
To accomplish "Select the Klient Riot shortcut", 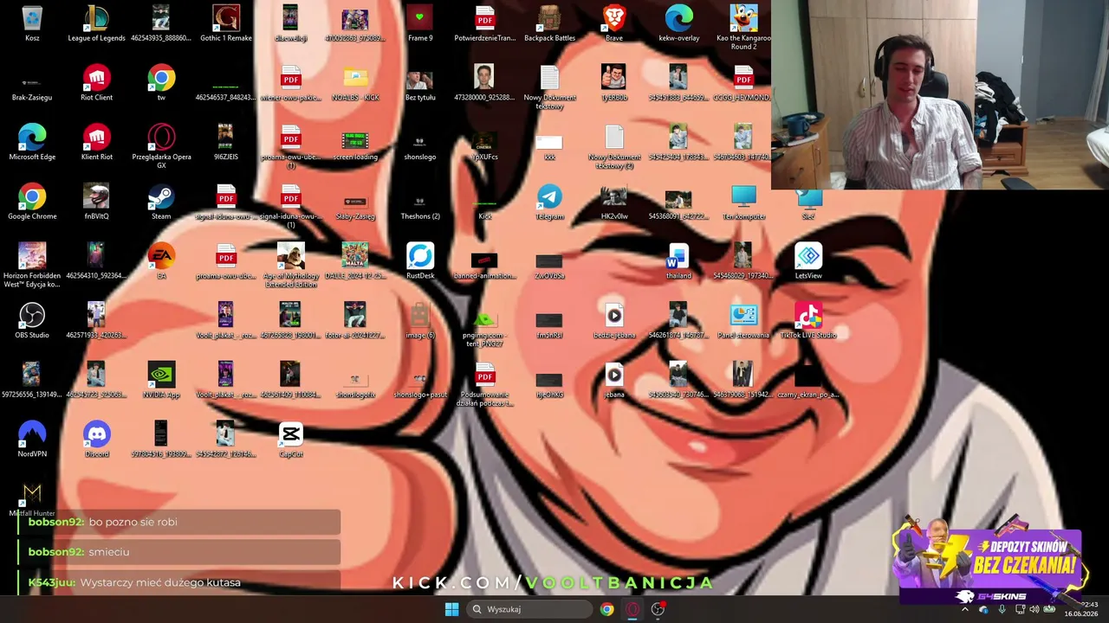I will click(x=96, y=144).
